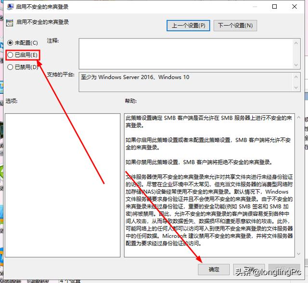Screen dimensions: 308x283
Task: Click the policy setting icon beside the heading
Action: coord(10,23)
